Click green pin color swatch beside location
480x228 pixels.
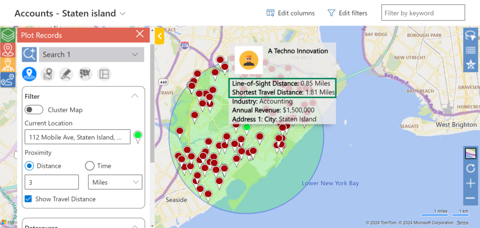pyautogui.click(x=138, y=136)
